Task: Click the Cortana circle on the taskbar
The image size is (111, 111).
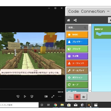Action: [42, 105]
